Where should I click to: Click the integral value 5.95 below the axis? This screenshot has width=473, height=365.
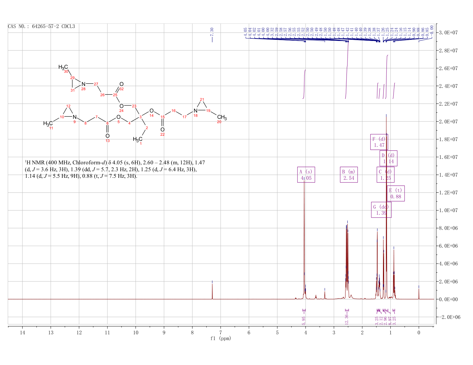click(304, 321)
